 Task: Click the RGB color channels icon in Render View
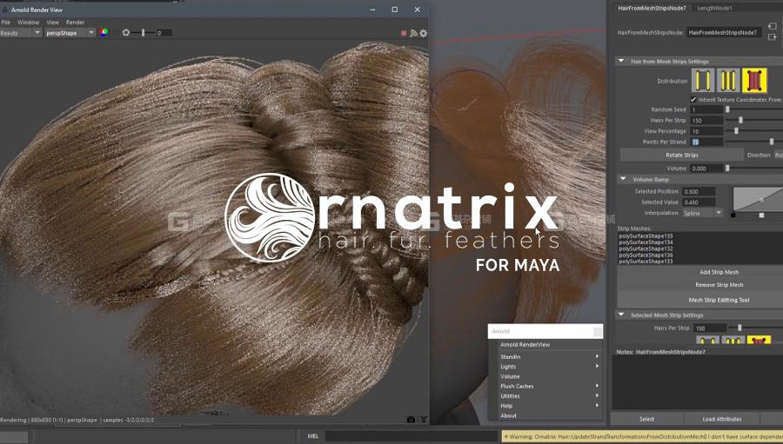coord(104,32)
